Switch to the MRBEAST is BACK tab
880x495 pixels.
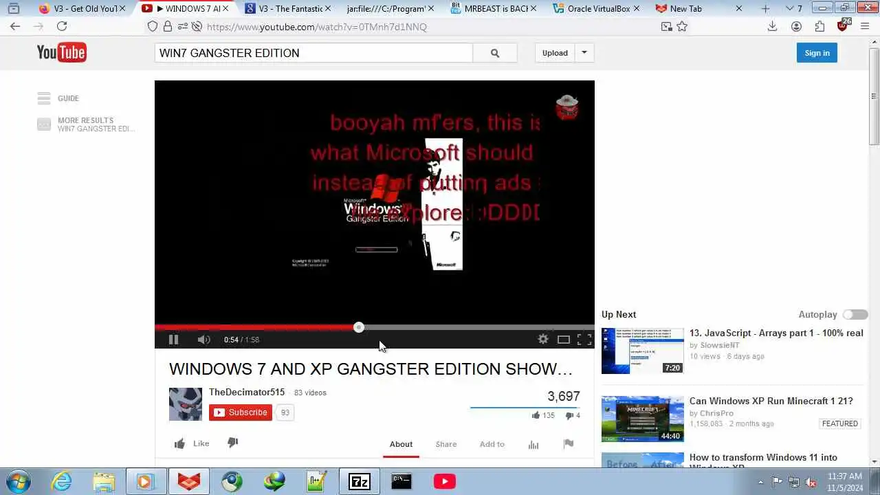[492, 9]
